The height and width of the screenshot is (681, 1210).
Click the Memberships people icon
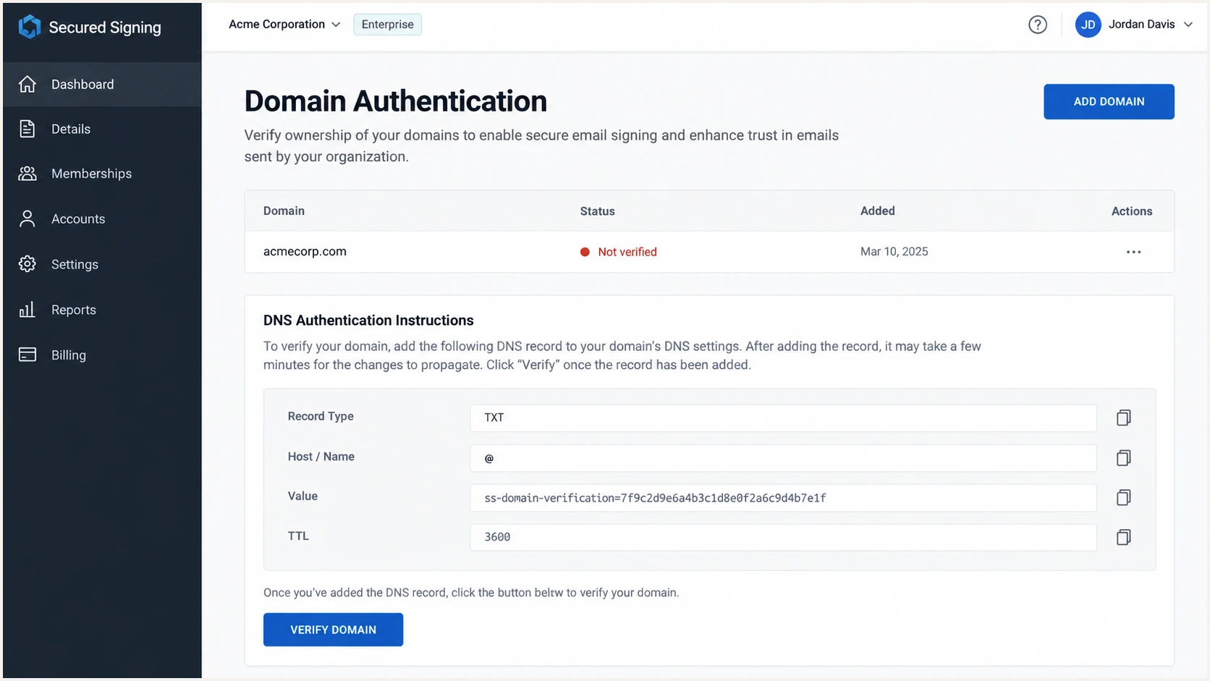click(x=27, y=174)
